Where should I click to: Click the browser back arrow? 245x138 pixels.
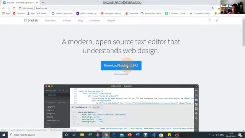point(3,8)
